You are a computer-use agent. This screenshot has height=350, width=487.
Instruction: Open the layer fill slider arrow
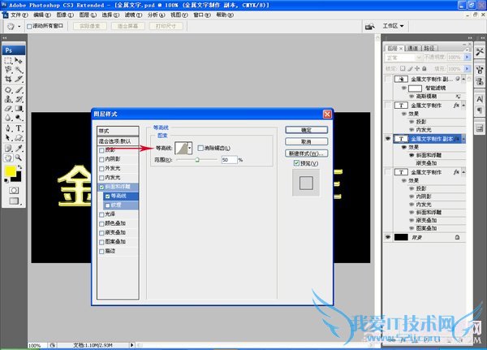[467, 68]
